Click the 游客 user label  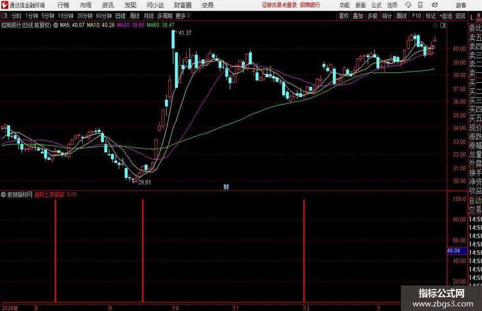pyautogui.click(x=461, y=5)
